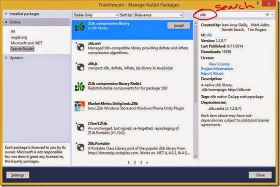Open the help question mark icon
Image resolution: width=280 pixels, height=187 pixels.
click(257, 3)
